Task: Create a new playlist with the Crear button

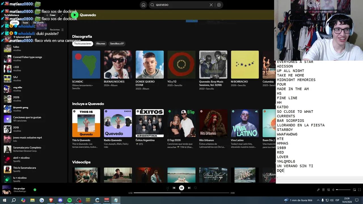Action: click(51, 15)
